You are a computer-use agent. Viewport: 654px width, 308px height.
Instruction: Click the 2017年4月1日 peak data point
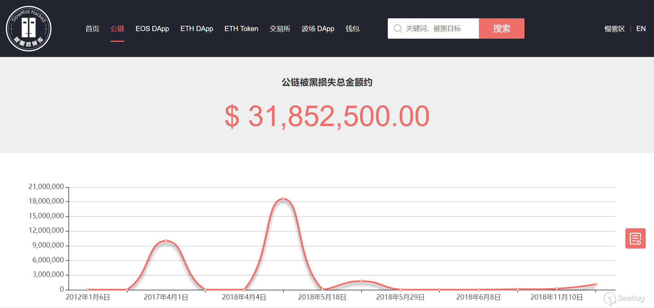(166, 241)
